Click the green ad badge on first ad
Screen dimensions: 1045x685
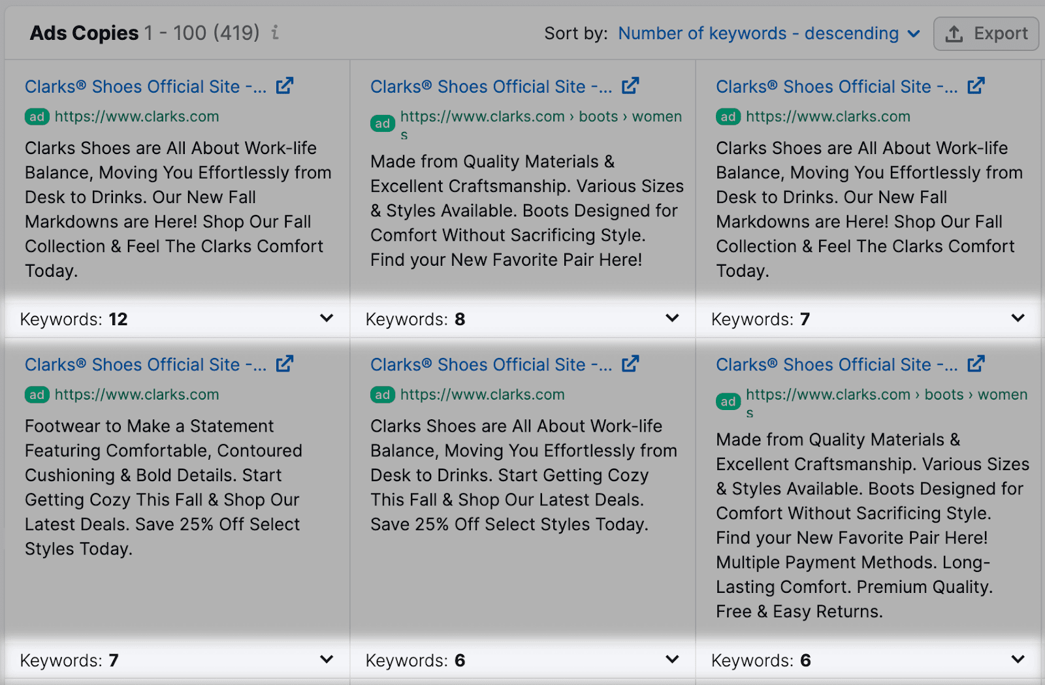37,116
